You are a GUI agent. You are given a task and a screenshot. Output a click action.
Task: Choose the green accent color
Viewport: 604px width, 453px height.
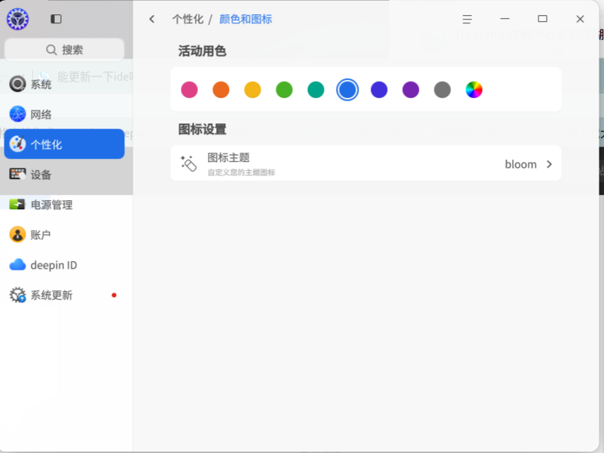coord(284,90)
